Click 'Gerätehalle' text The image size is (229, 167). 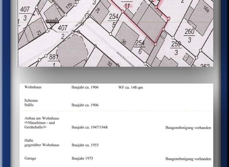click(x=34, y=127)
